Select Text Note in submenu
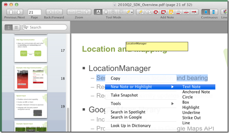229x133 pixels. pyautogui.click(x=196, y=87)
